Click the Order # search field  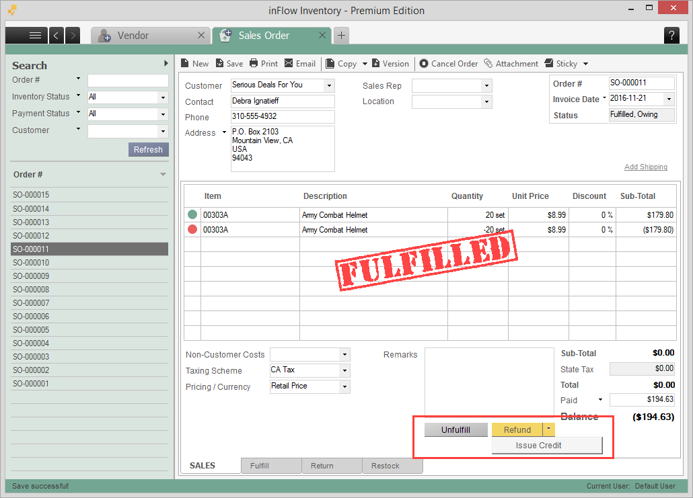(128, 81)
